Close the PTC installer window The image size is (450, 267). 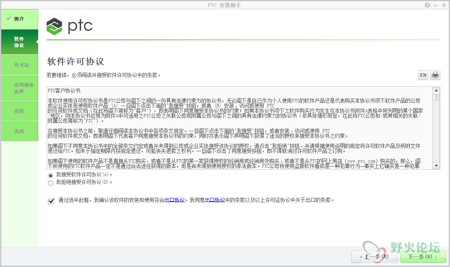[x=444, y=5]
